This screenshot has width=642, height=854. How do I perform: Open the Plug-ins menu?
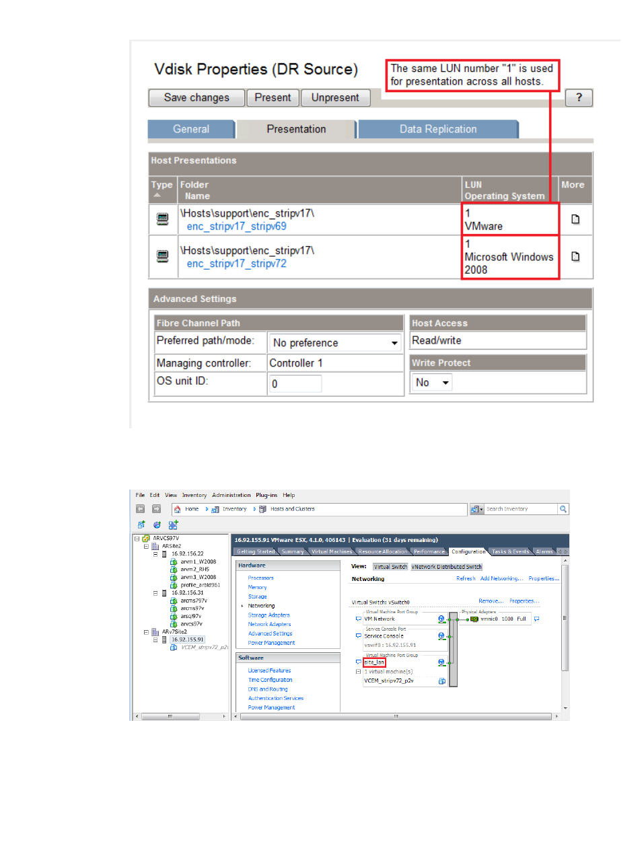pyautogui.click(x=266, y=495)
